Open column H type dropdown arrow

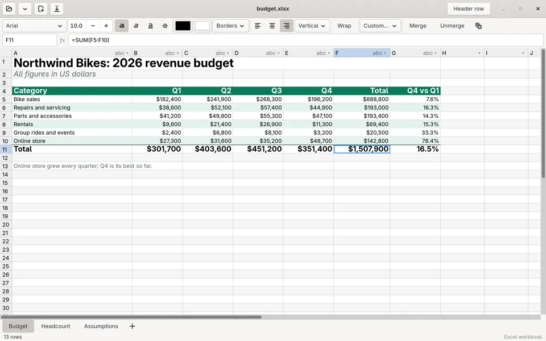[x=479, y=53]
